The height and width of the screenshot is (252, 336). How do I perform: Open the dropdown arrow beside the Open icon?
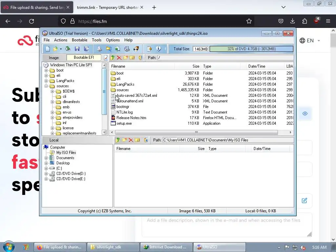pos(61,49)
